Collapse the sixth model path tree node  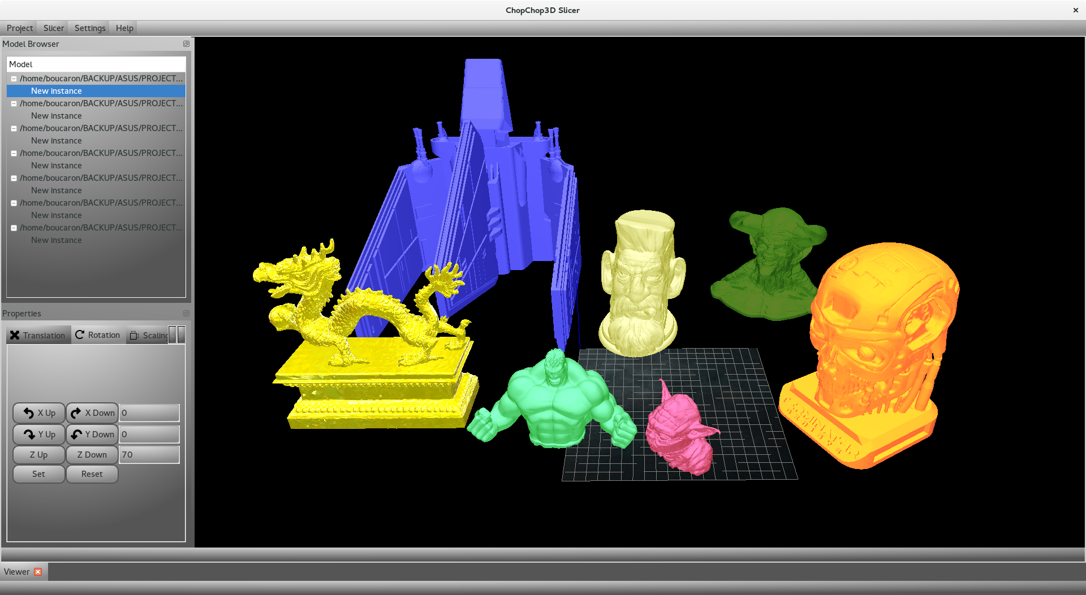[14, 203]
